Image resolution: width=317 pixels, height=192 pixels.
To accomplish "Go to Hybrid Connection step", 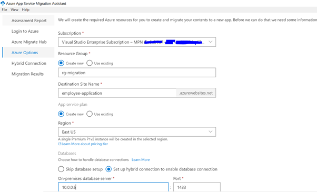I will (x=28, y=63).
